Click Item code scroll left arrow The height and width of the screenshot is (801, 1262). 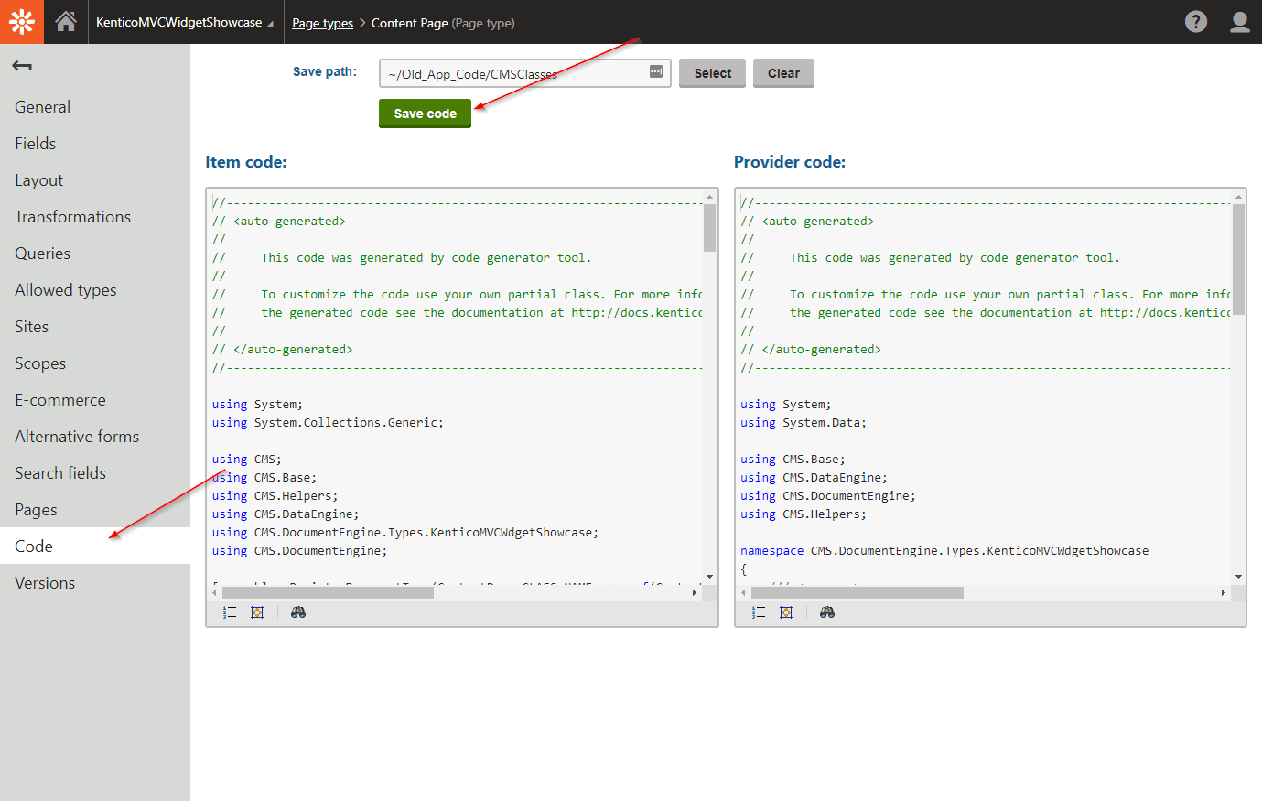click(214, 592)
